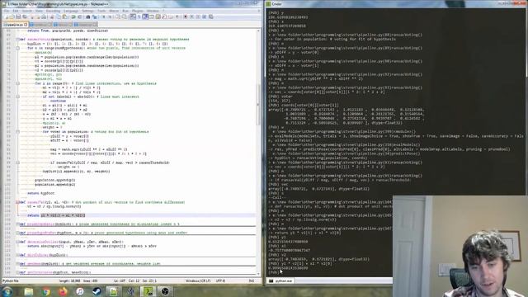Open OBS from the taskbar
This screenshot has width=528, height=297.
(x=165, y=291)
